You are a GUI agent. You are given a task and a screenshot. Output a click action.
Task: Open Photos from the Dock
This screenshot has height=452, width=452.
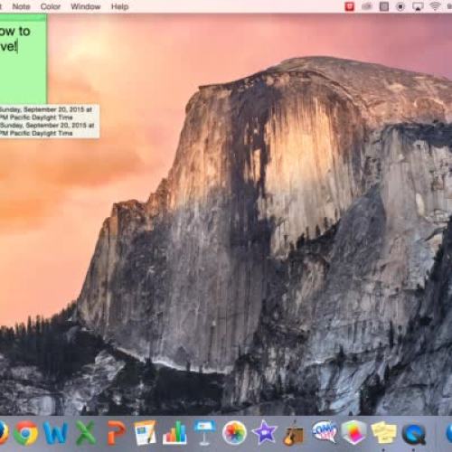(x=234, y=433)
